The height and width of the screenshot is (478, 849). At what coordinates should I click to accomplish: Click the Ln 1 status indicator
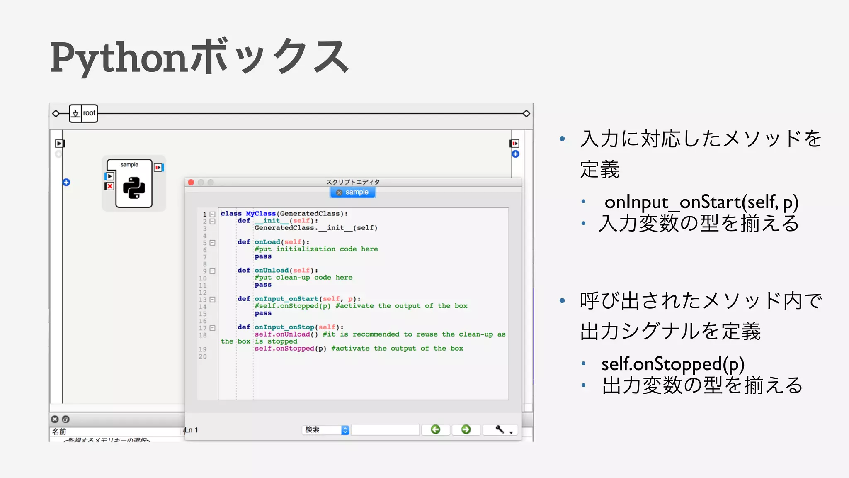[191, 430]
